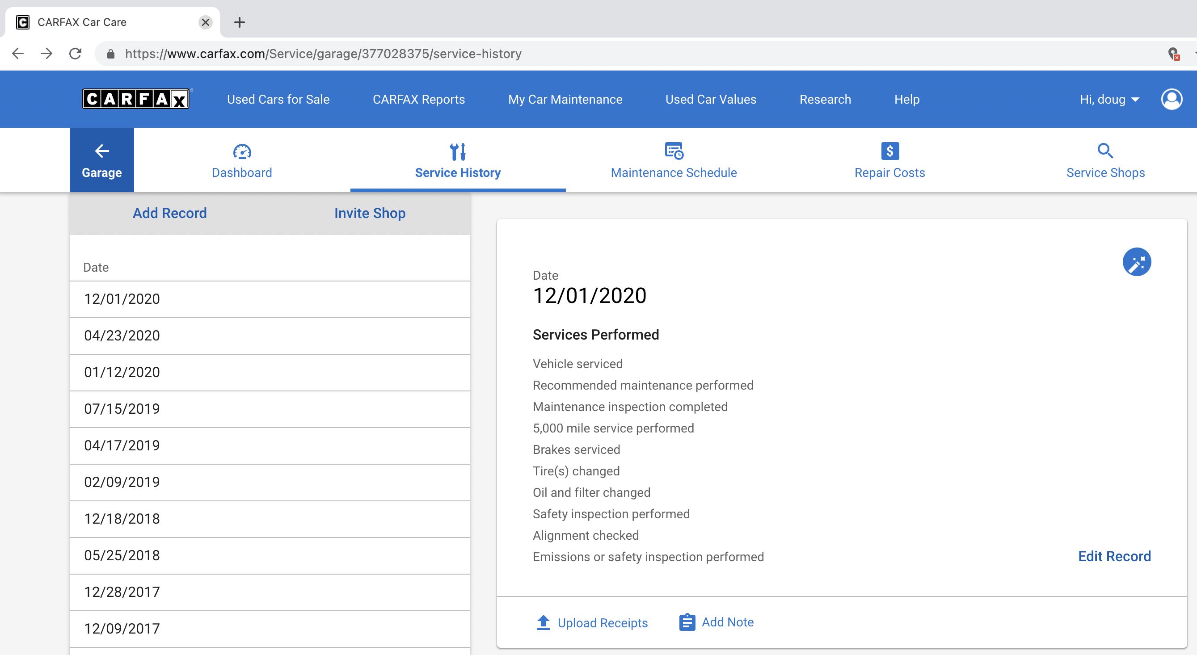
Task: Click the Service Shops magnifier icon
Action: pyautogui.click(x=1105, y=151)
